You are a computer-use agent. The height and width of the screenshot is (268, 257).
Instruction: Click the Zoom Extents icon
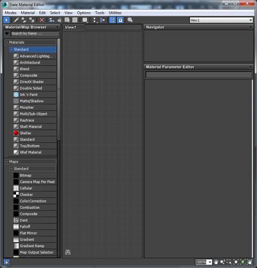coord(236,262)
